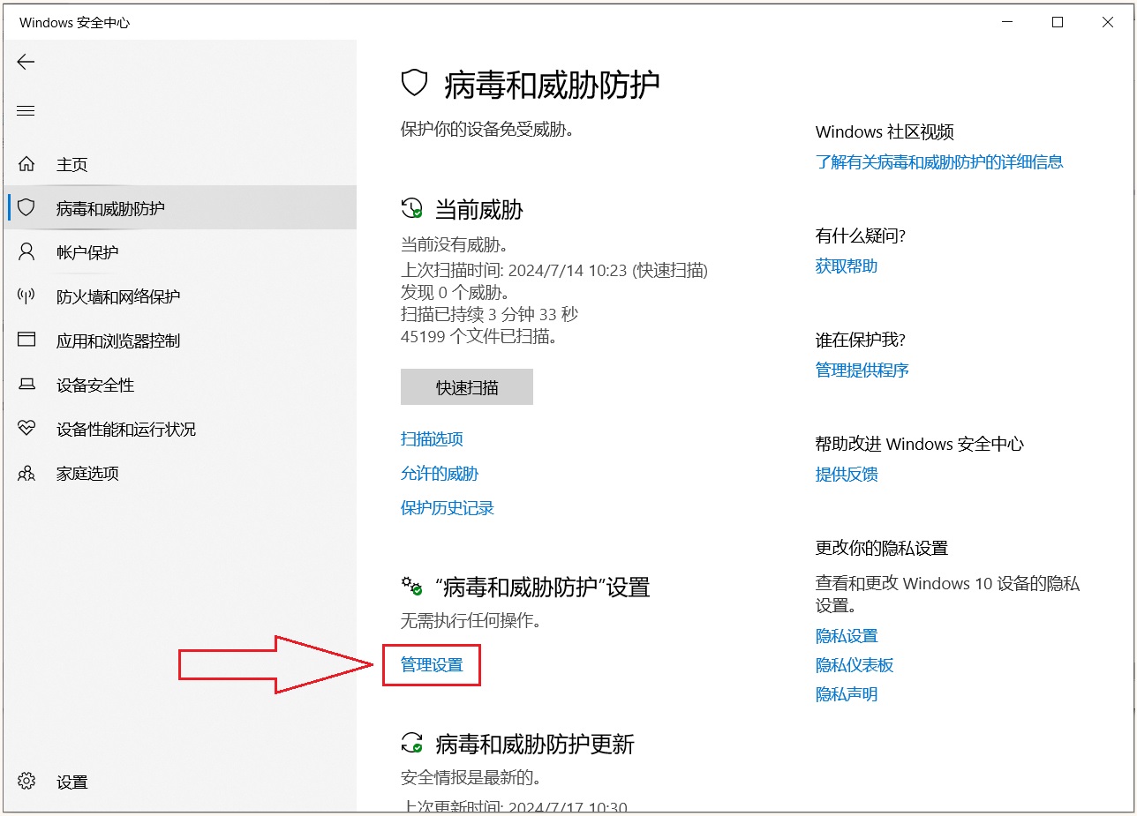Maximize the Windows 安全中心 window

[x=1058, y=23]
